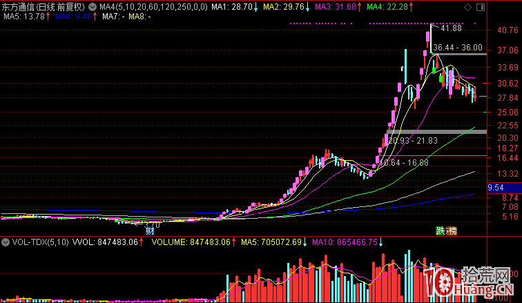Toggle the side panel window icon
This screenshot has height=303, width=522.
481,8
